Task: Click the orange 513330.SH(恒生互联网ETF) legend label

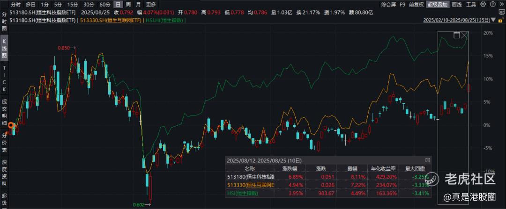Action: [x=111, y=20]
